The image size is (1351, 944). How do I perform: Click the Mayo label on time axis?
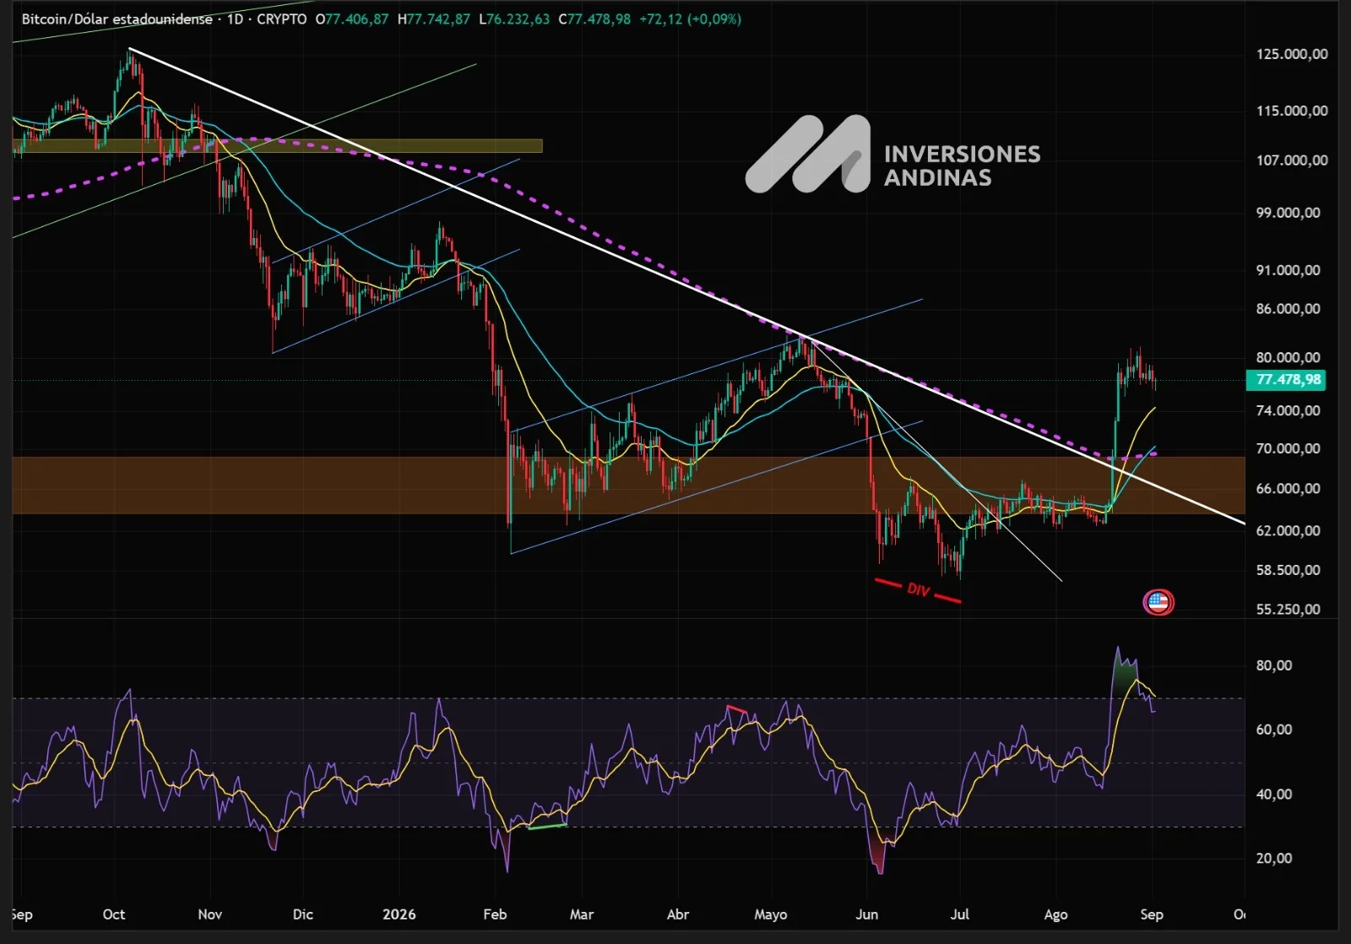[770, 914]
